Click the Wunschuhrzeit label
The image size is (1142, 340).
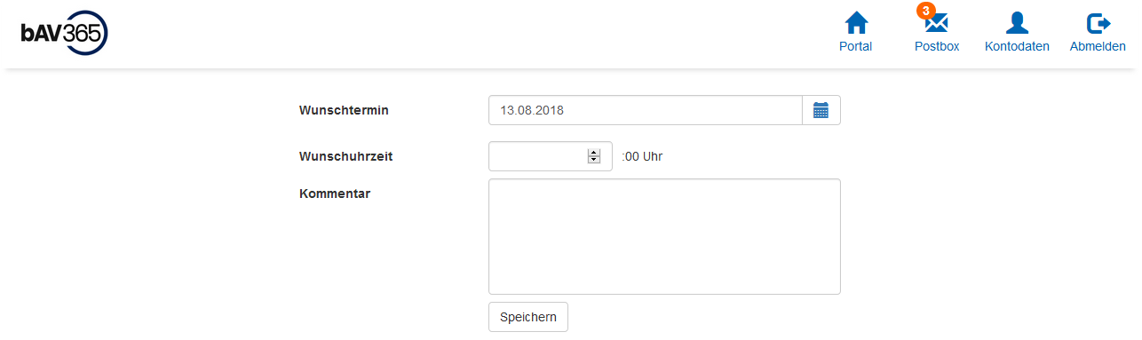pos(346,156)
